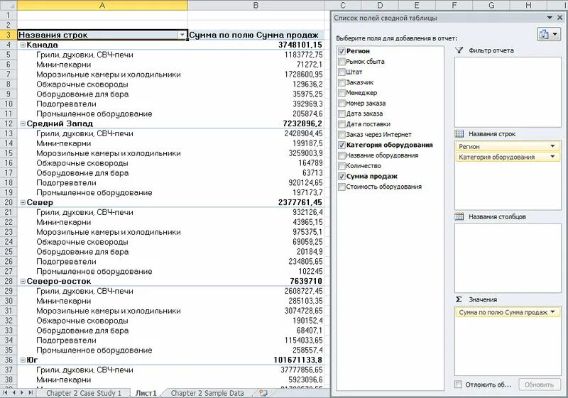Collapse the Юг group
The height and width of the screenshot is (398, 568).
tap(23, 360)
